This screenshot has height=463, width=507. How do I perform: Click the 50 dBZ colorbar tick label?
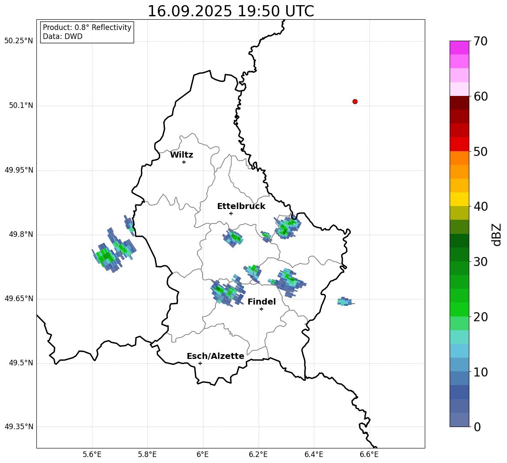coord(480,151)
